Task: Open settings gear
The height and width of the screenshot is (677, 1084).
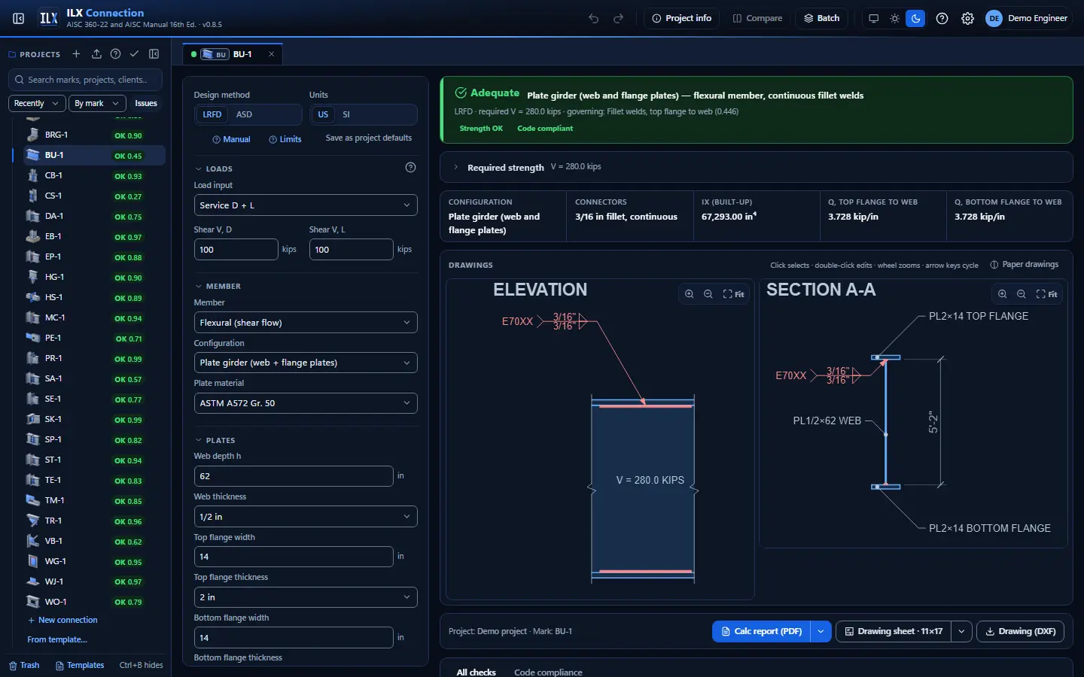Action: point(967,18)
